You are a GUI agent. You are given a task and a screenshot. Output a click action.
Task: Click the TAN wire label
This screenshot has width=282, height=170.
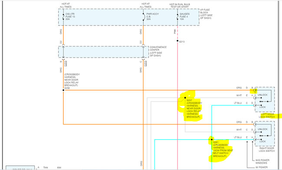tap(46, 167)
